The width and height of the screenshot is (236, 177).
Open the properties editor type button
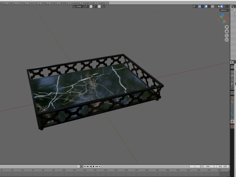[233, 62]
